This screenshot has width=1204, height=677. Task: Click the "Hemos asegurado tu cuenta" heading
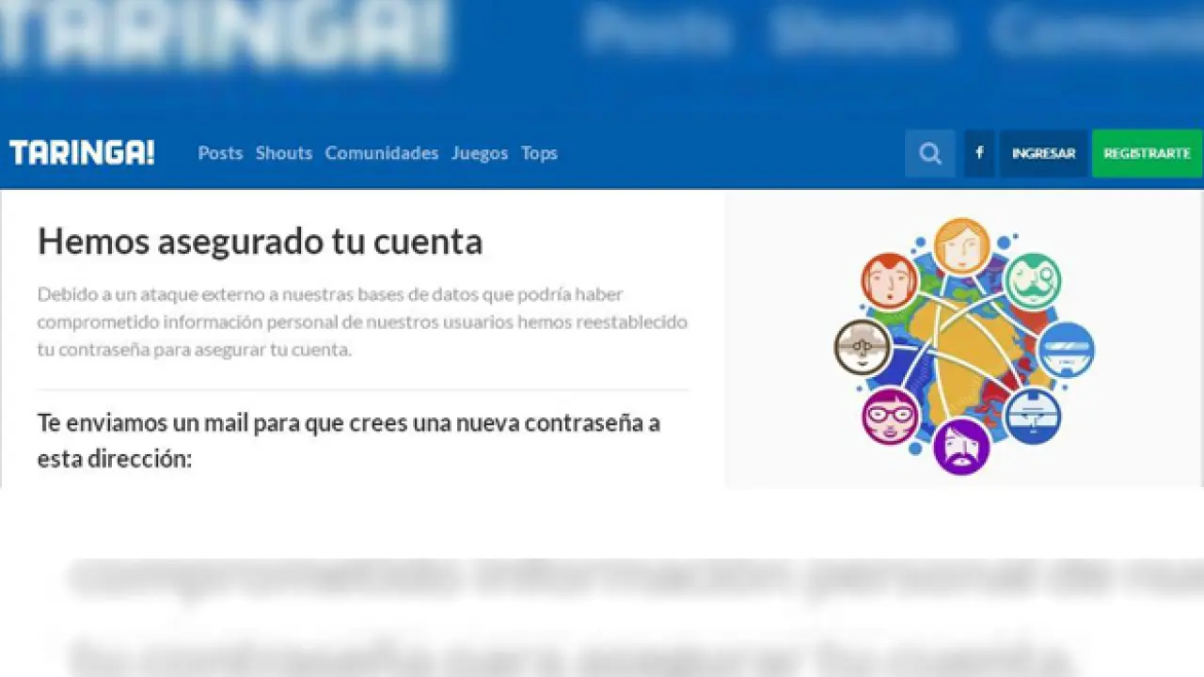click(x=260, y=242)
